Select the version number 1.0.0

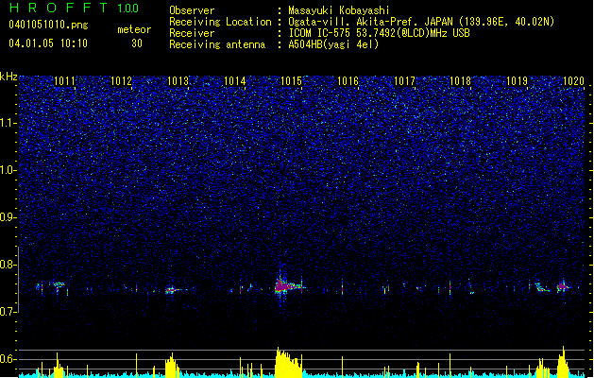click(128, 9)
